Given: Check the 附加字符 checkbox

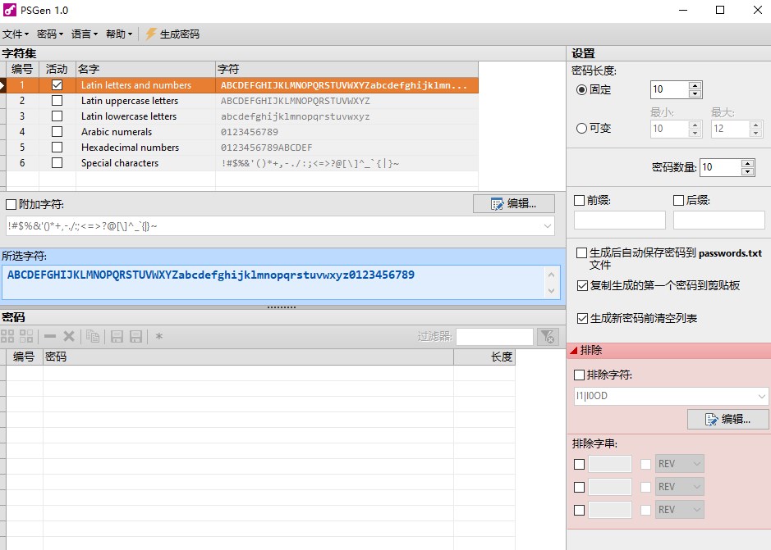Looking at the screenshot, I should click(10, 203).
